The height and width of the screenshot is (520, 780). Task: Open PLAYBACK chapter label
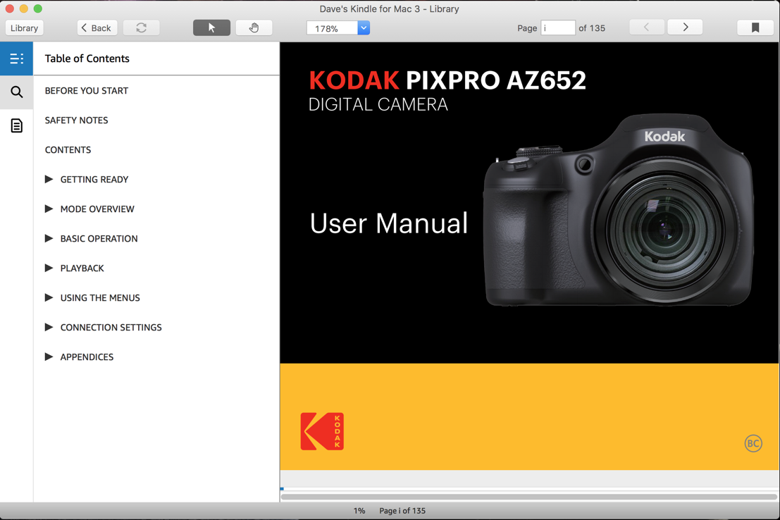coord(82,268)
